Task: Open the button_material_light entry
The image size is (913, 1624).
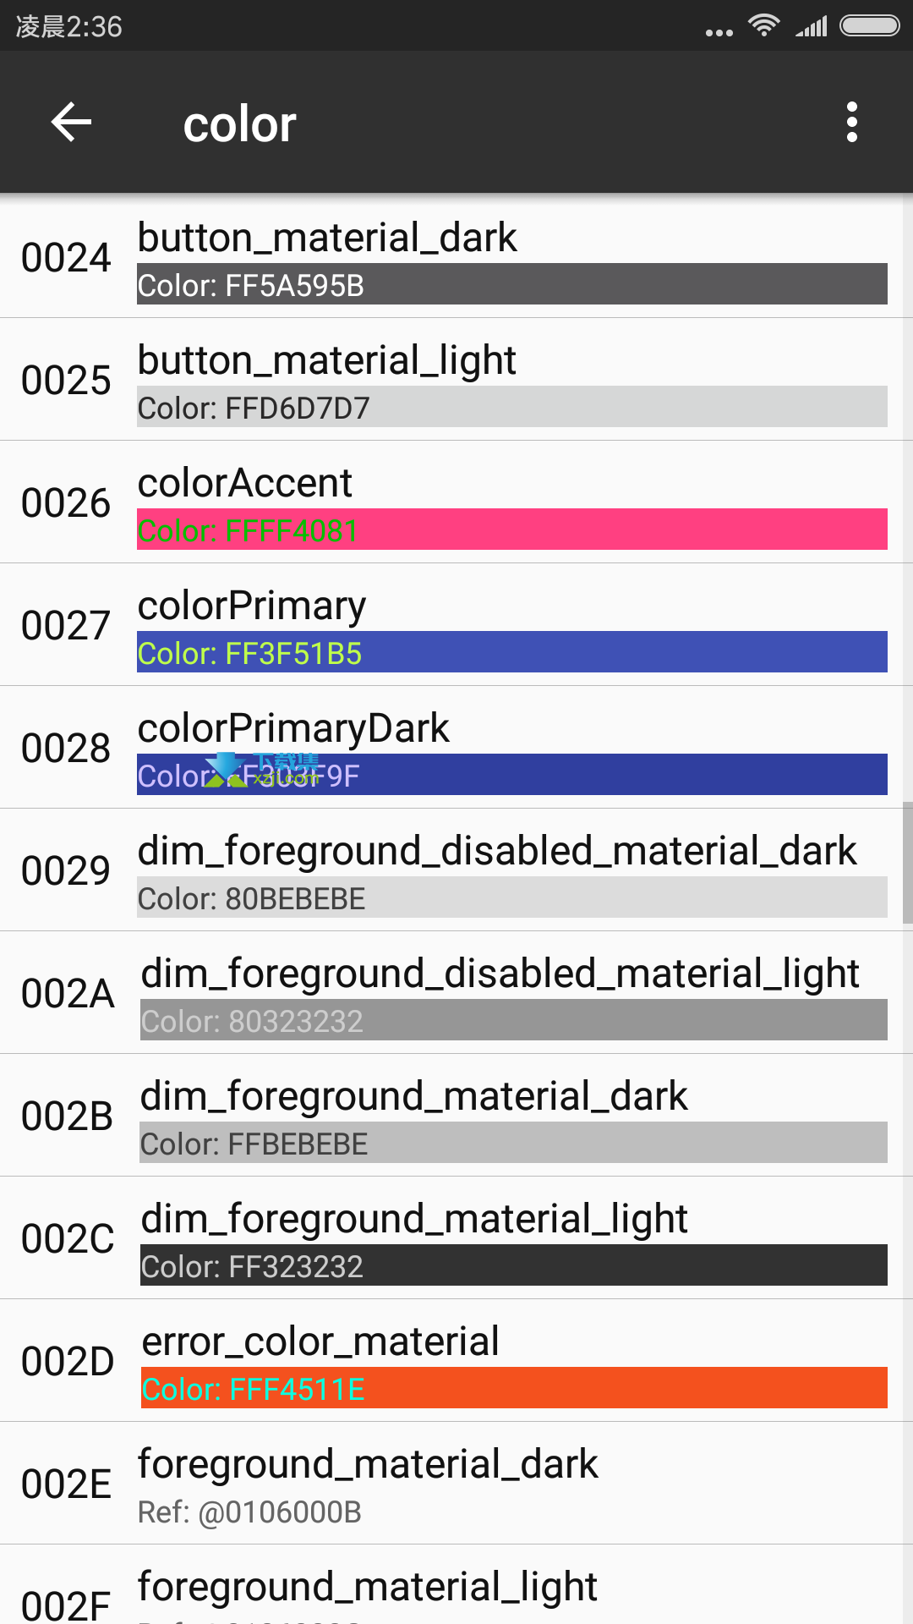Action: point(456,380)
